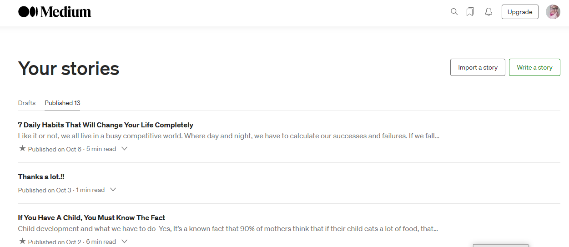The width and height of the screenshot is (569, 247).
Task: Open 'If You Have A Child' story title
Action: click(91, 218)
